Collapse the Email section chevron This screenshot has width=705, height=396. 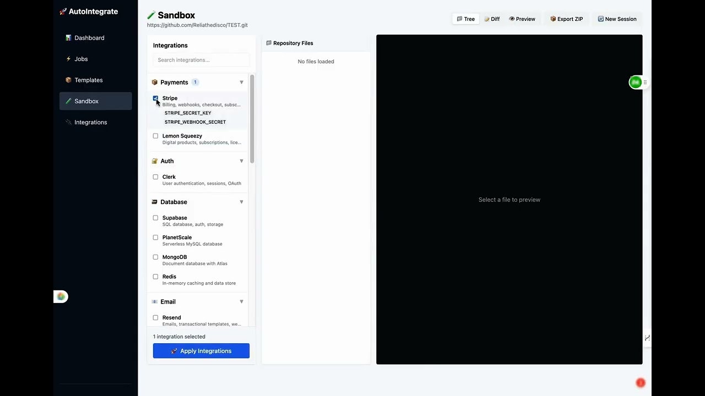coord(241,301)
